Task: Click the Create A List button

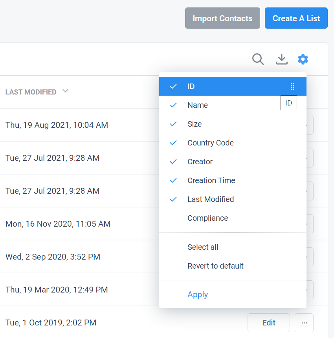Action: pos(296,18)
